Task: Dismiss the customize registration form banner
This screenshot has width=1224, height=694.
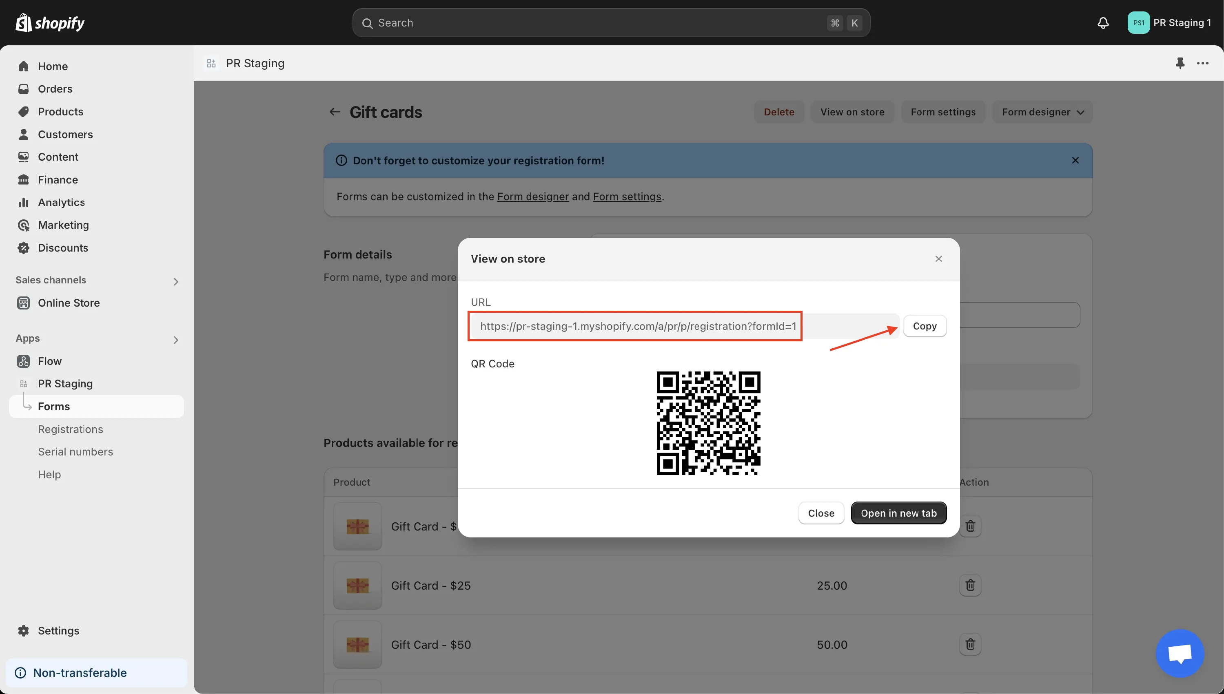Action: click(x=1075, y=161)
